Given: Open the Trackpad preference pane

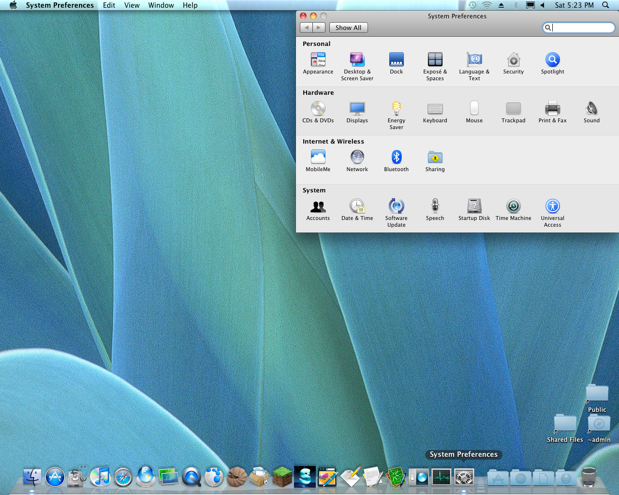Looking at the screenshot, I should (513, 112).
